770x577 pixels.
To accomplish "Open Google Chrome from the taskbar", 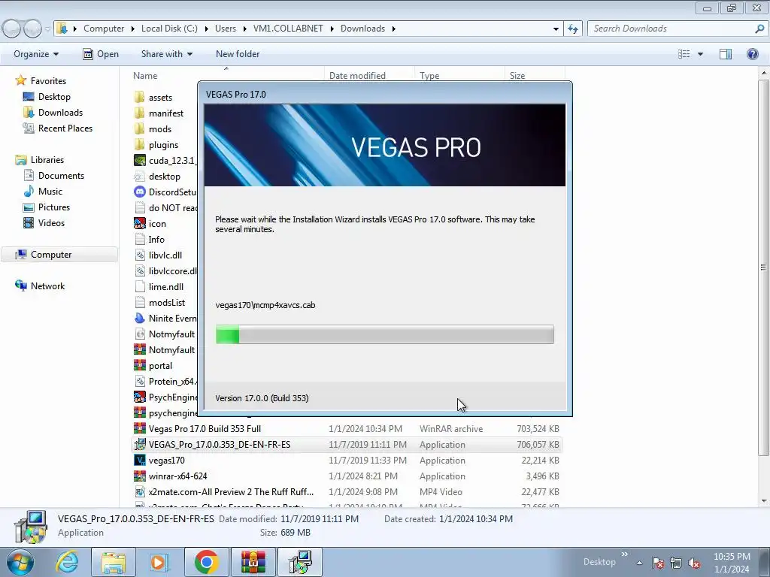I will point(206,562).
